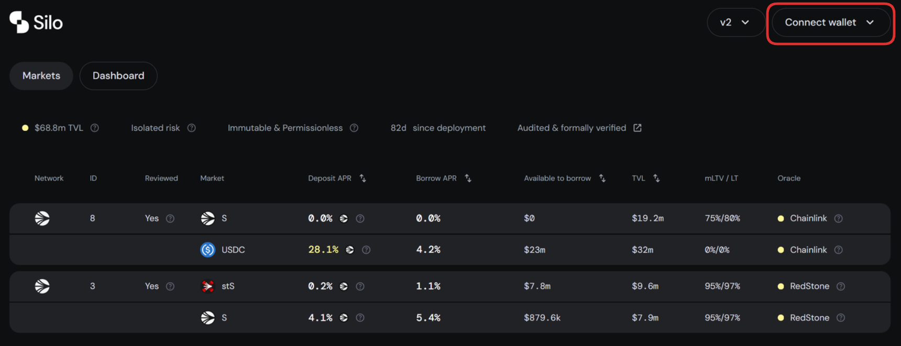Image resolution: width=901 pixels, height=346 pixels.
Task: Click the 82d since deployment text
Action: (438, 128)
